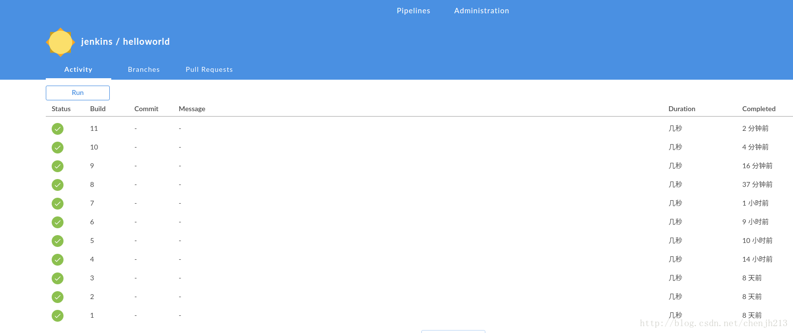Select build number 10
This screenshot has width=793, height=333.
(94, 147)
